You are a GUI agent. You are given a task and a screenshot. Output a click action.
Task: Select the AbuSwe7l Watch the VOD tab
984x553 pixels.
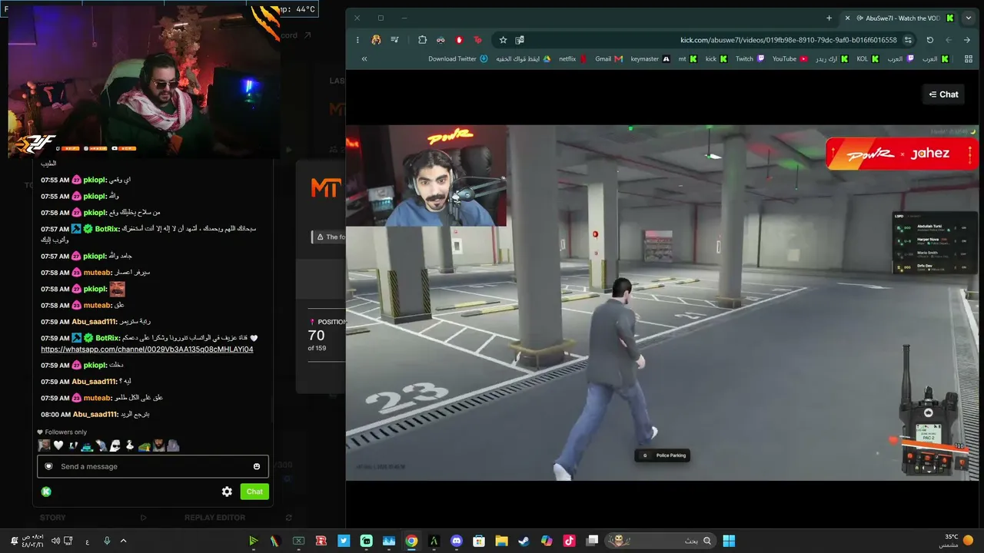[x=903, y=18]
